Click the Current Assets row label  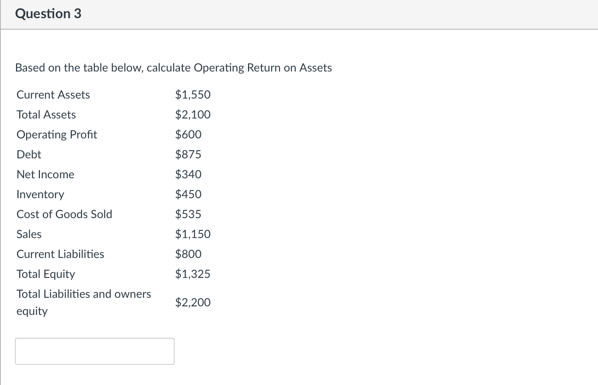pos(53,95)
